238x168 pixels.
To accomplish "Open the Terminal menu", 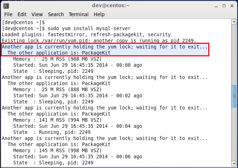I will pos(78,14).
